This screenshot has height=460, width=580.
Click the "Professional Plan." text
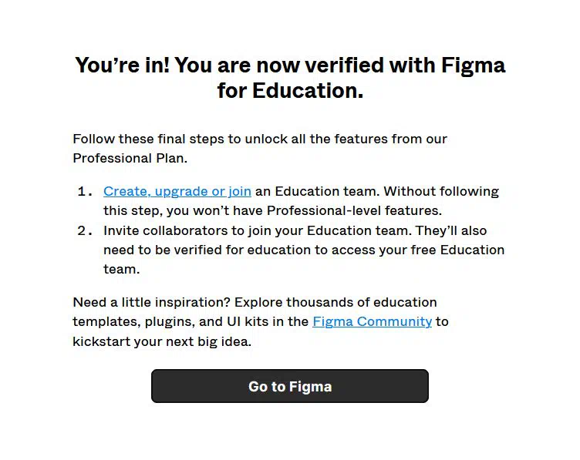pyautogui.click(x=130, y=158)
